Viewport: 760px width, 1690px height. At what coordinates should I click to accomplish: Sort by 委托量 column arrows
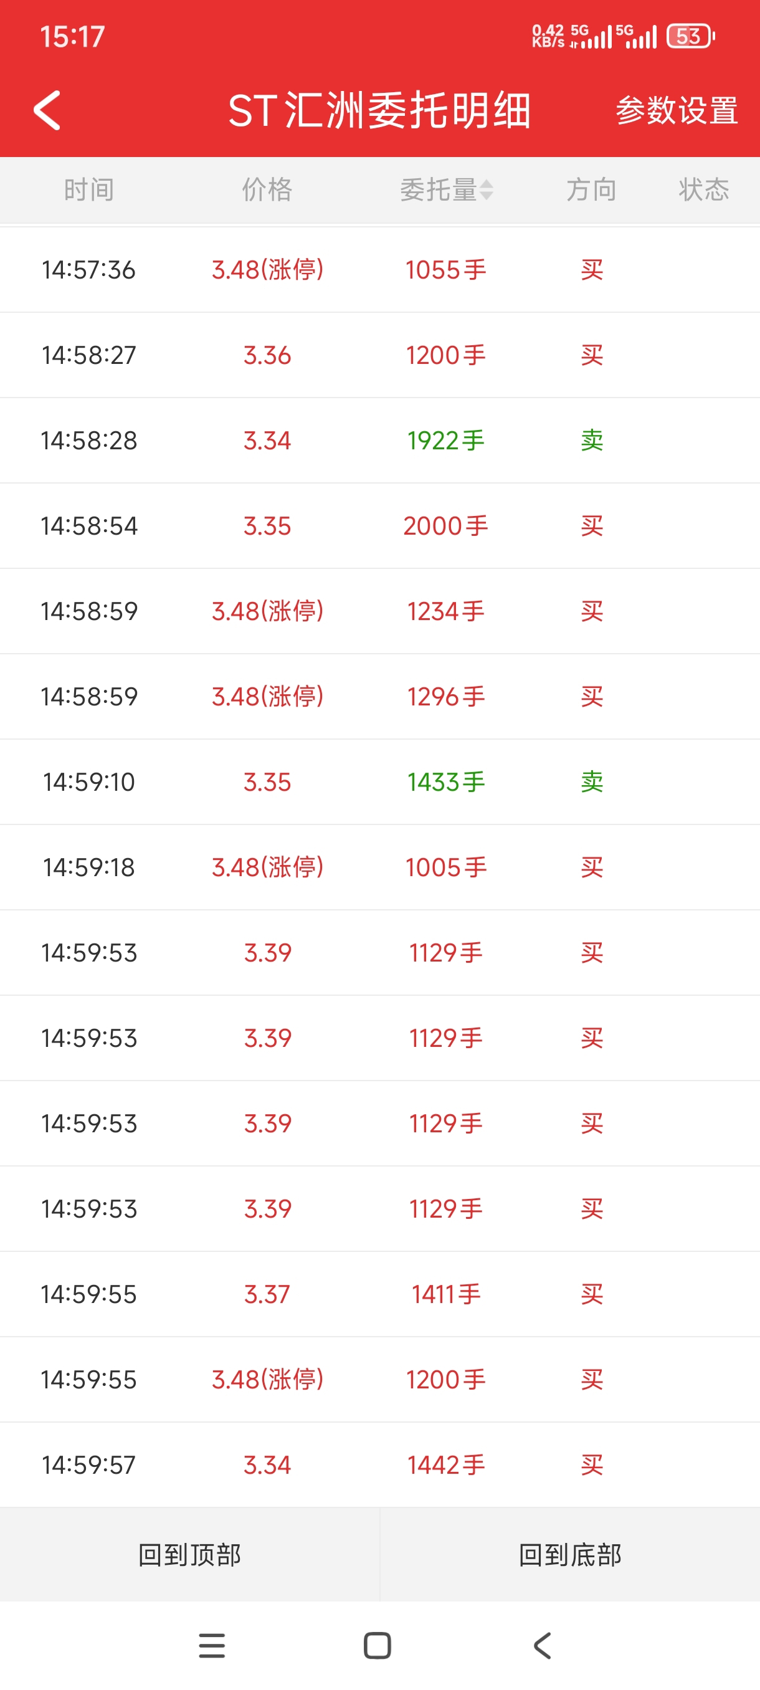(x=486, y=190)
